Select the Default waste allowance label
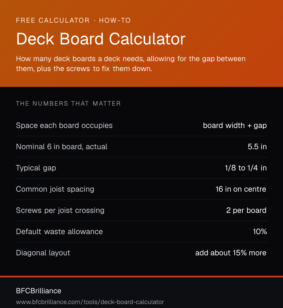283x308 pixels. tap(59, 232)
